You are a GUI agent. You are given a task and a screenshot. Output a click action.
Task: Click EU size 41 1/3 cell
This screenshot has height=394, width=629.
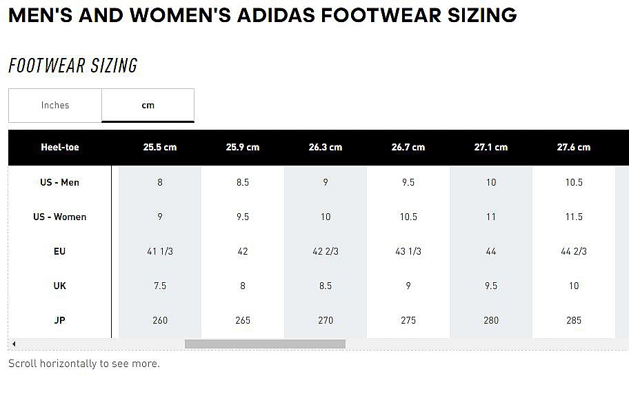pyautogui.click(x=160, y=252)
